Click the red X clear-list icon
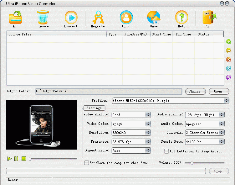Image resolution: width=235 pixels, height=185 pixels. pyautogui.click(x=229, y=60)
